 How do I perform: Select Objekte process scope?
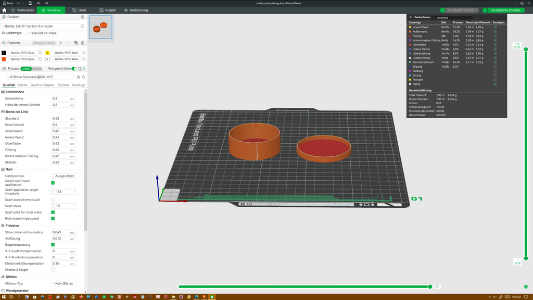click(37, 69)
